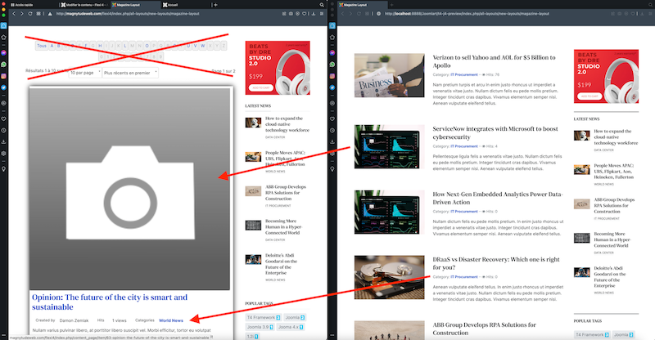
Task: Click the globe site-info icon in right address bar
Action: click(378, 14)
